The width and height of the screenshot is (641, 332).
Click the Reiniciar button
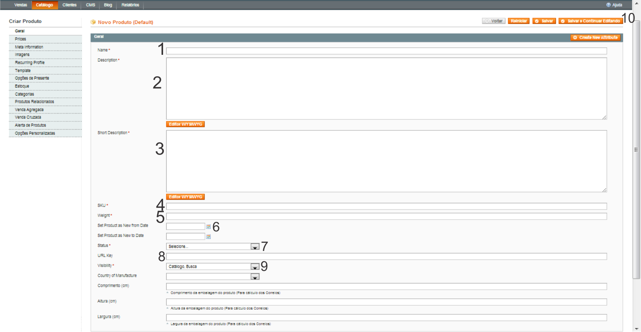[519, 21]
